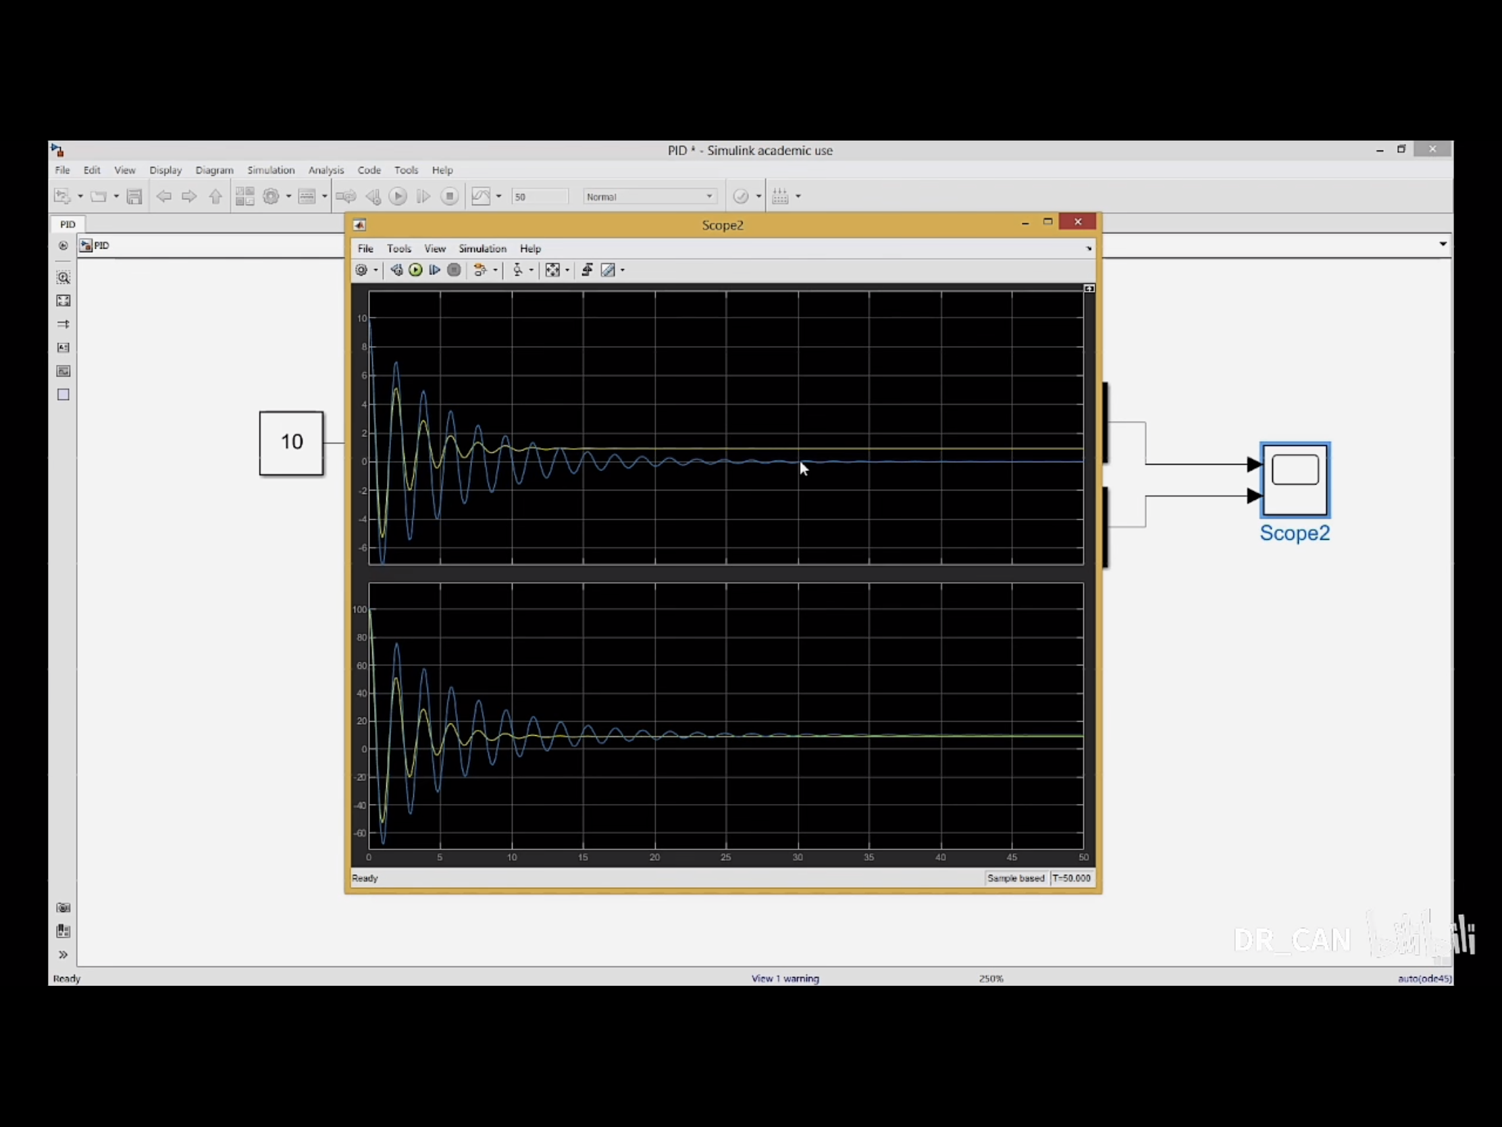1502x1127 pixels.
Task: Open the Simulink Code menu
Action: [x=369, y=170]
